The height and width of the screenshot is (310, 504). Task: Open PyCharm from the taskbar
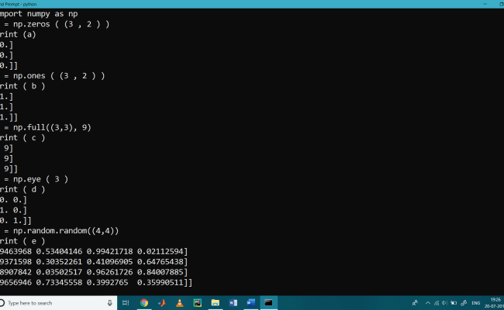198,302
